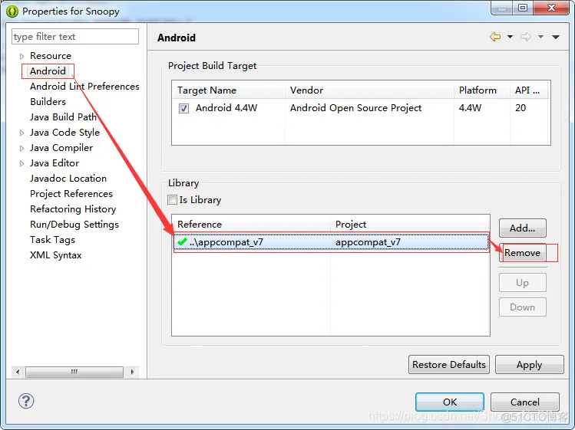575x430 pixels.
Task: Click the Reference column header
Action: [251, 224]
